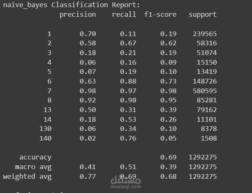Click recall 0.31 in class 13 row

click(128, 110)
